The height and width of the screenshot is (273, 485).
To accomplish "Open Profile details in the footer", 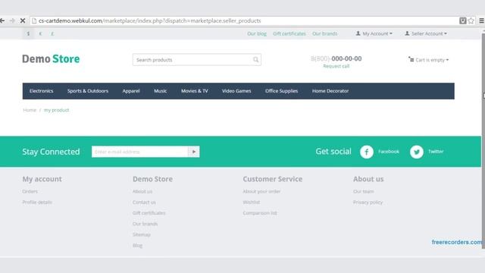I will [x=37, y=202].
